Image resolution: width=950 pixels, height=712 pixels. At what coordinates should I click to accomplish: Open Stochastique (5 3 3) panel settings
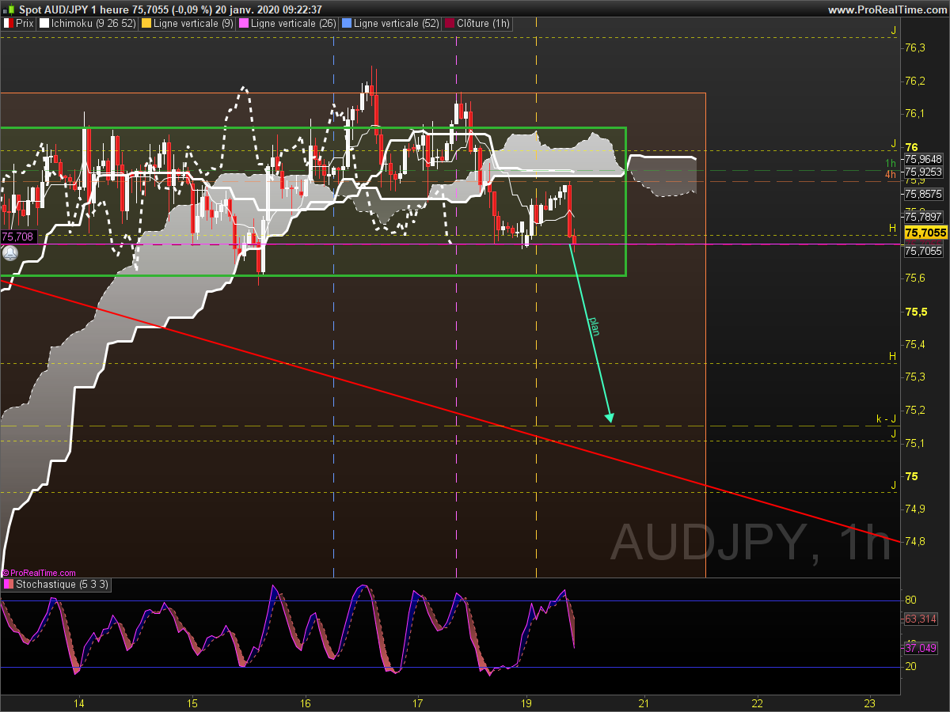point(63,585)
